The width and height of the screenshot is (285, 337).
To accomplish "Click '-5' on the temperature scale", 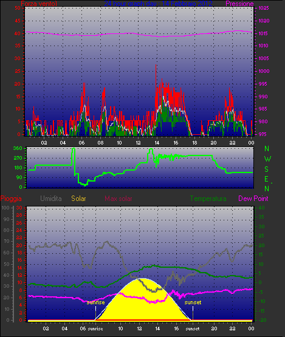I will 260,292.
